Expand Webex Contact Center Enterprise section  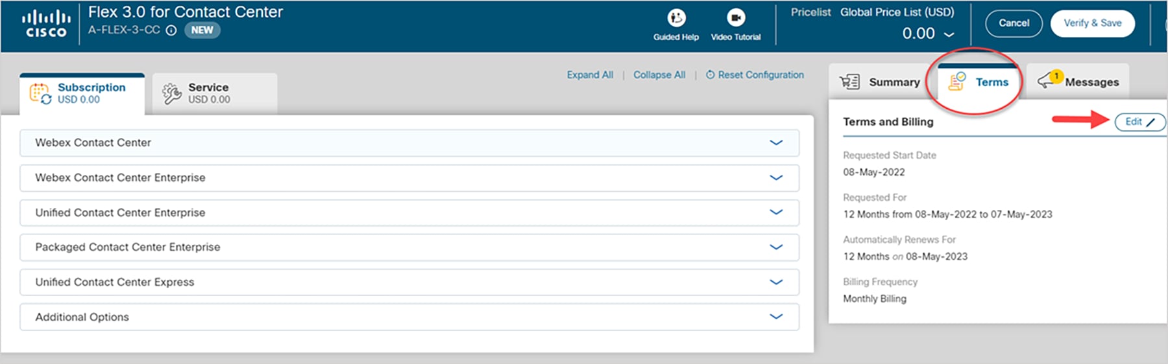click(x=409, y=177)
